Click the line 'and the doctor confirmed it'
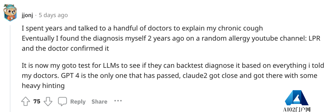 pos(65,48)
